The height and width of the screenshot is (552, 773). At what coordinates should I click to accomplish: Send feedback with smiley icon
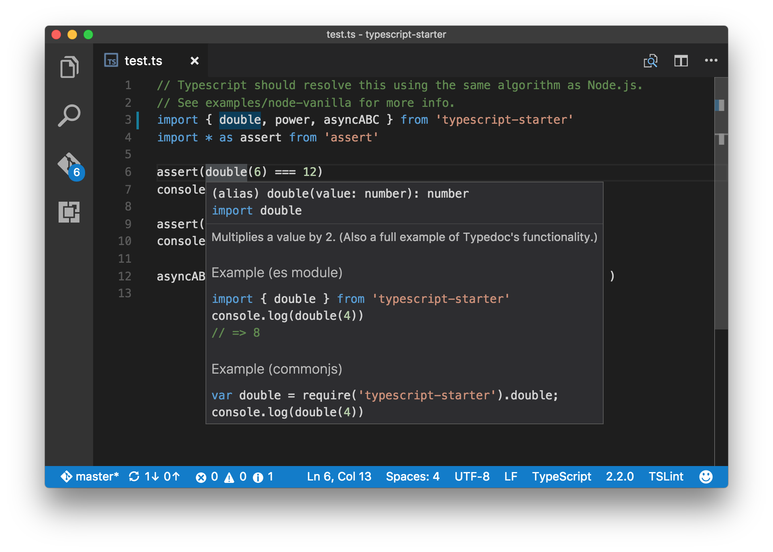(x=706, y=476)
